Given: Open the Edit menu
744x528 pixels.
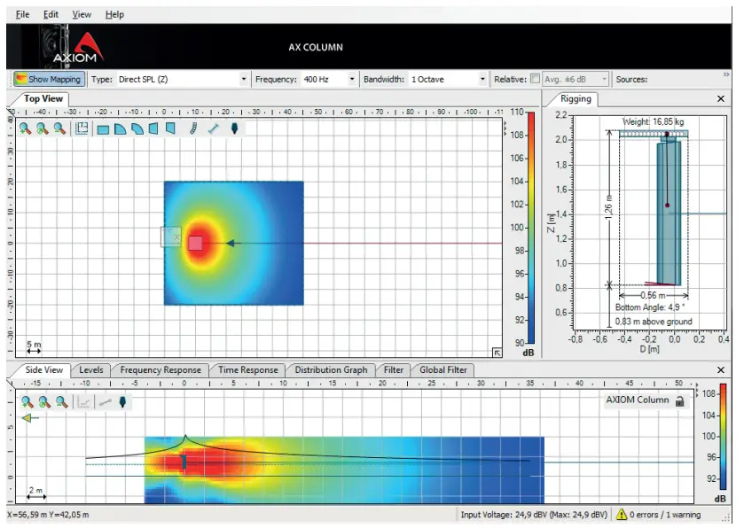Looking at the screenshot, I should [x=51, y=14].
